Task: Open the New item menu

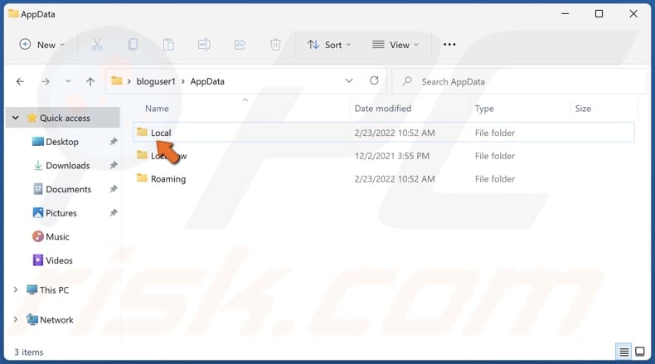Action: tap(41, 45)
